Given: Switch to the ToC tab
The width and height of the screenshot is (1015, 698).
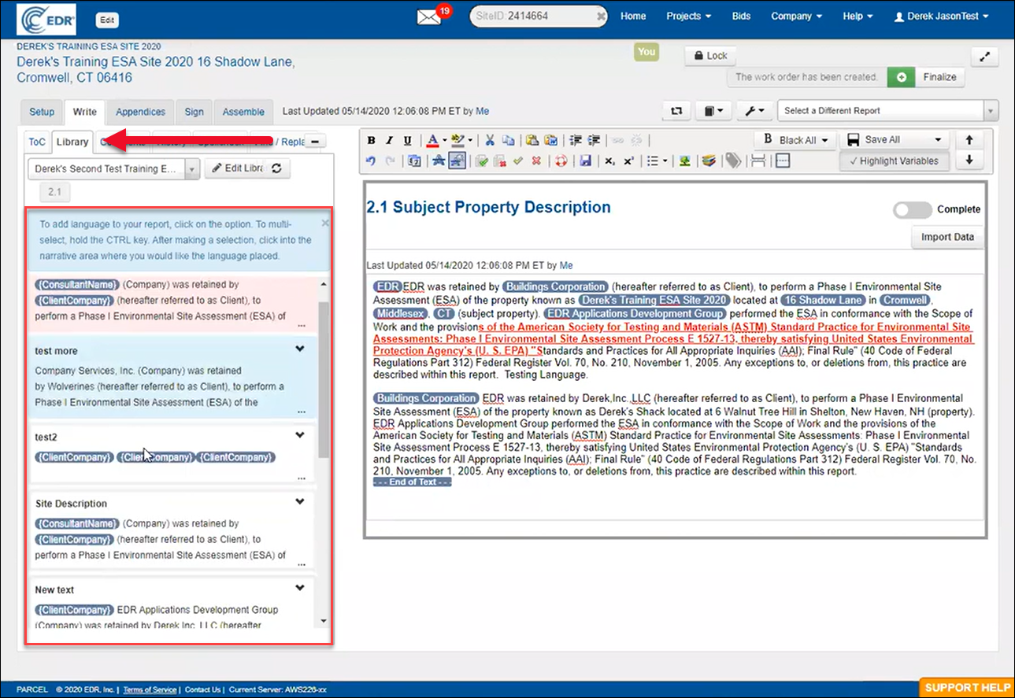Looking at the screenshot, I should (x=37, y=142).
